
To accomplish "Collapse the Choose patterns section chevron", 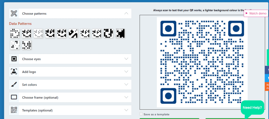I will pyautogui.click(x=126, y=13).
